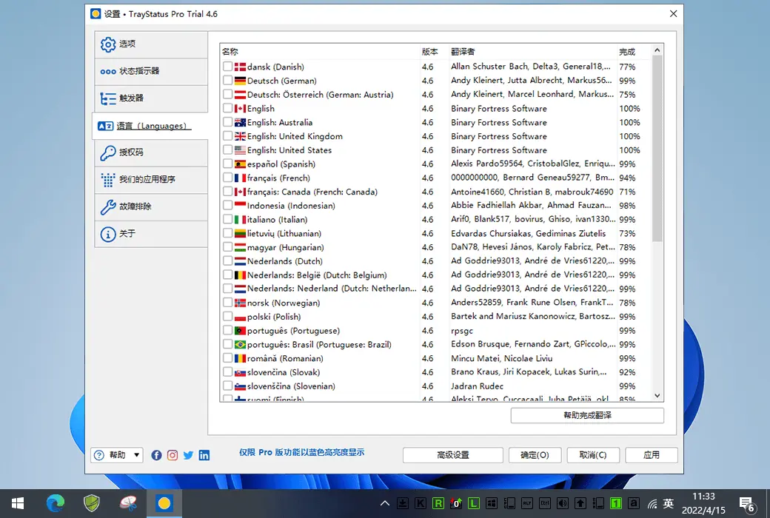Click the green L status tray icon
This screenshot has width=770, height=518.
pos(473,503)
